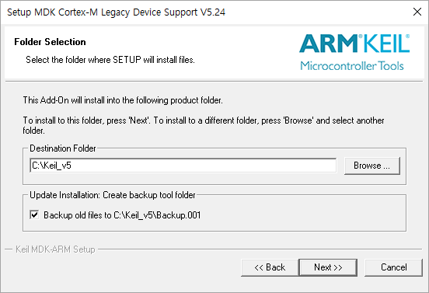This screenshot has width=429, height=293.
Task: Click the Setup MDK Cortex-M title bar text
Action: point(116,12)
